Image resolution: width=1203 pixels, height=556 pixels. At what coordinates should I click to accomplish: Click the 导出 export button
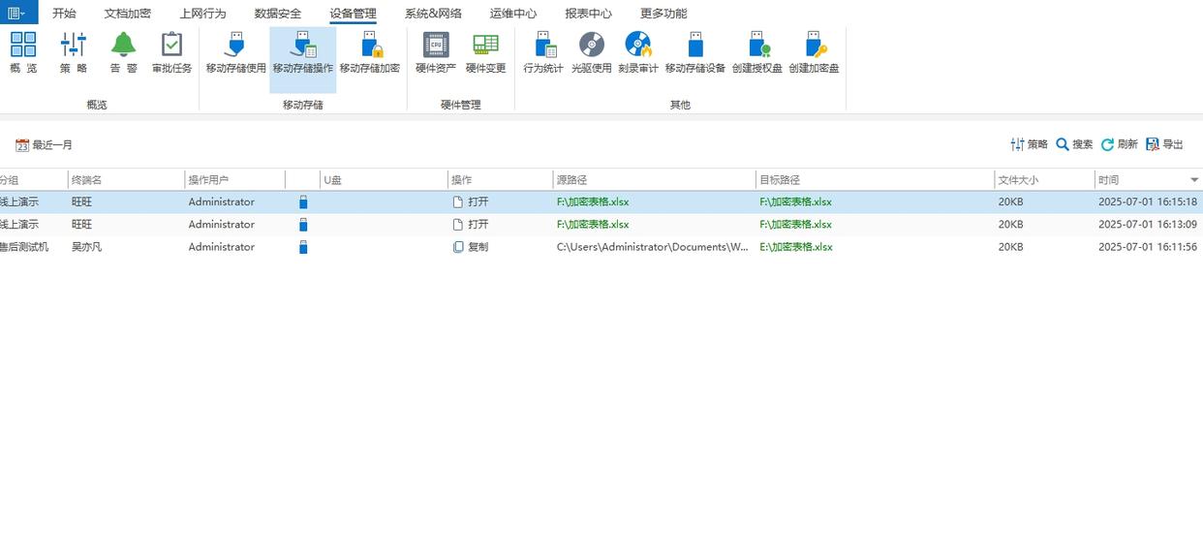[1164, 144]
